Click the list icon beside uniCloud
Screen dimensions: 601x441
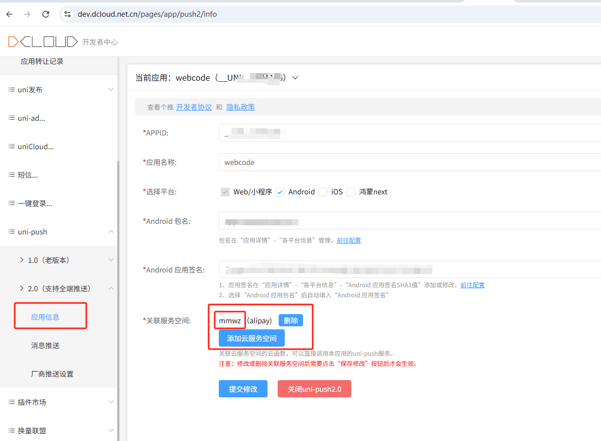click(x=11, y=146)
